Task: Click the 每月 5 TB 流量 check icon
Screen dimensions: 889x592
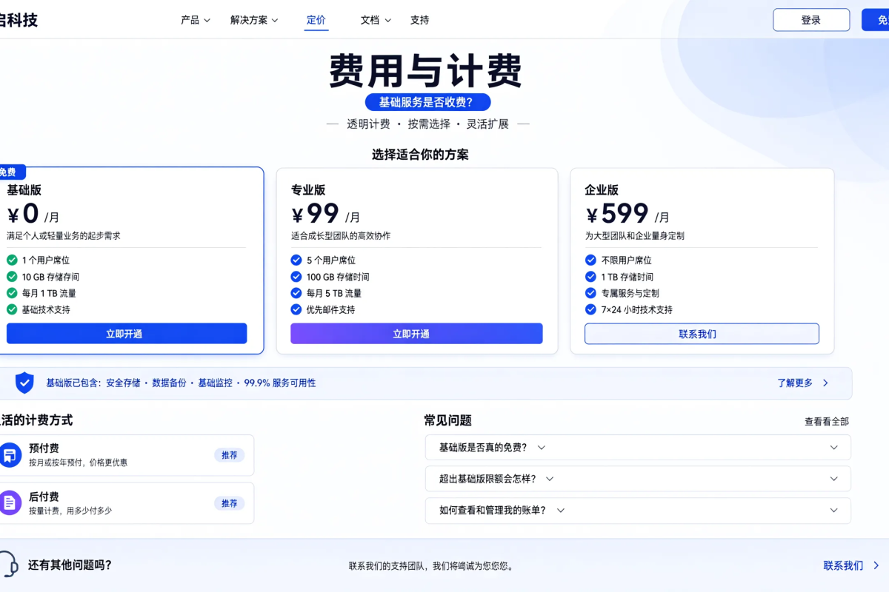Action: pyautogui.click(x=296, y=293)
